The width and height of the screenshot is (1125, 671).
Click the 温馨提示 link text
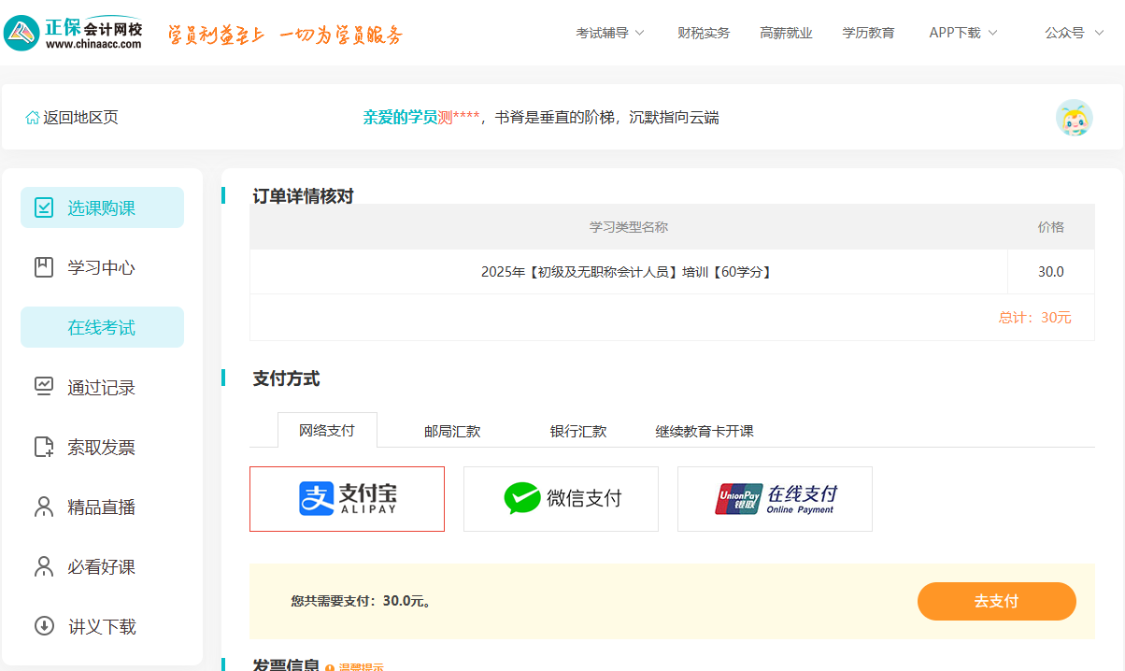point(361,667)
